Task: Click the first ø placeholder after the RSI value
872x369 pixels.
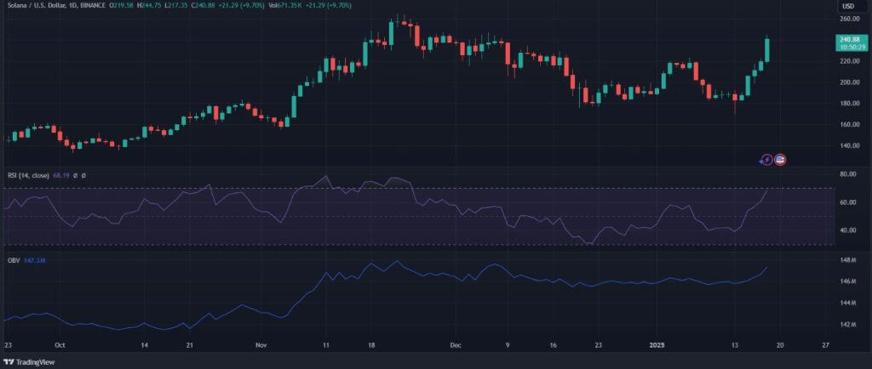Action: 75,175
